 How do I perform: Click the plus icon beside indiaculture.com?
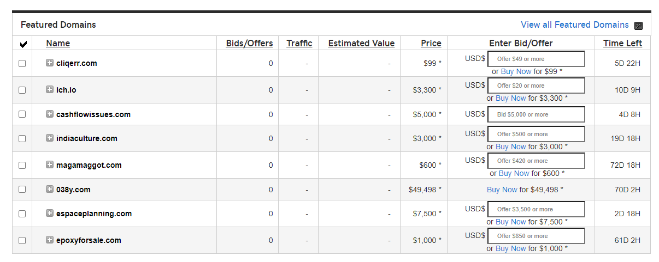click(x=50, y=138)
